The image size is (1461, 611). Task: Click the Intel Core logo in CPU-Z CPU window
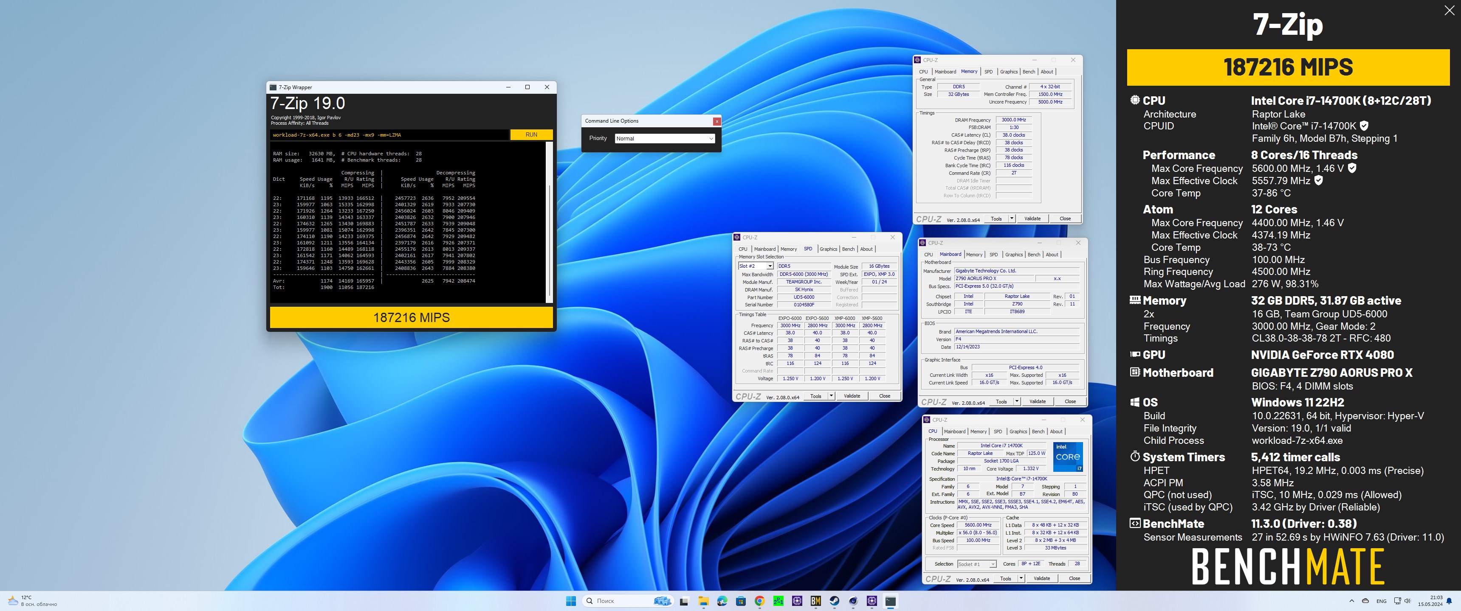(x=1068, y=457)
